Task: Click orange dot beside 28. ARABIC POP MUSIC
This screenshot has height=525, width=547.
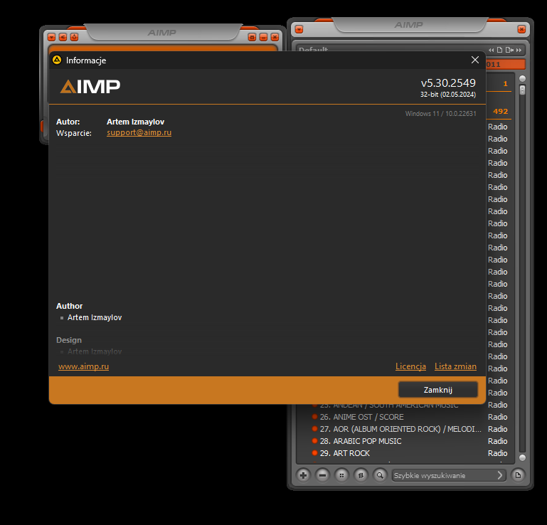Action: click(314, 440)
